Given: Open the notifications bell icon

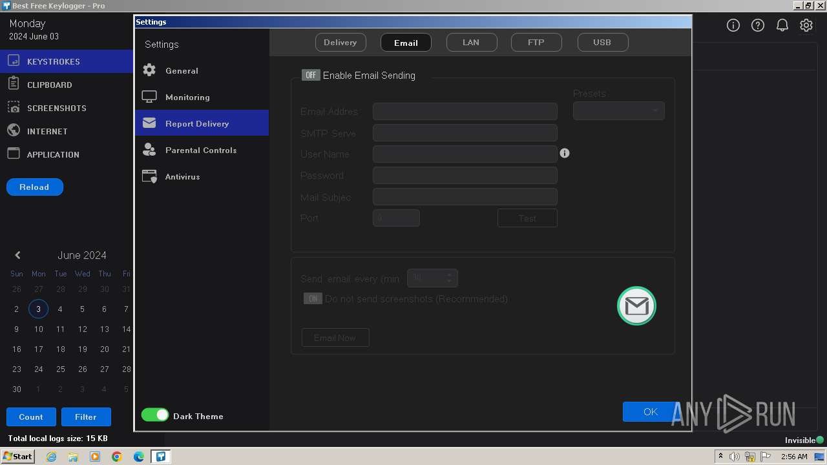Looking at the screenshot, I should (782, 25).
